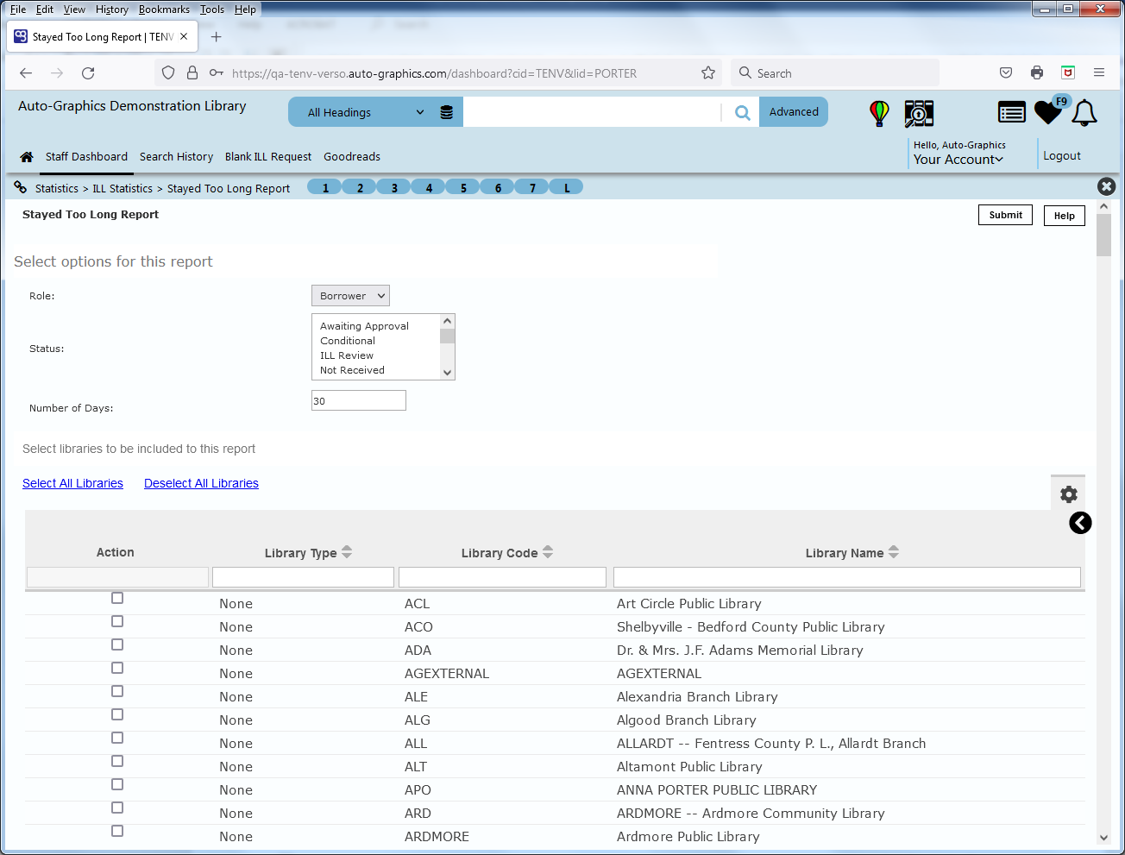Go back with the browser back arrow

coord(26,73)
